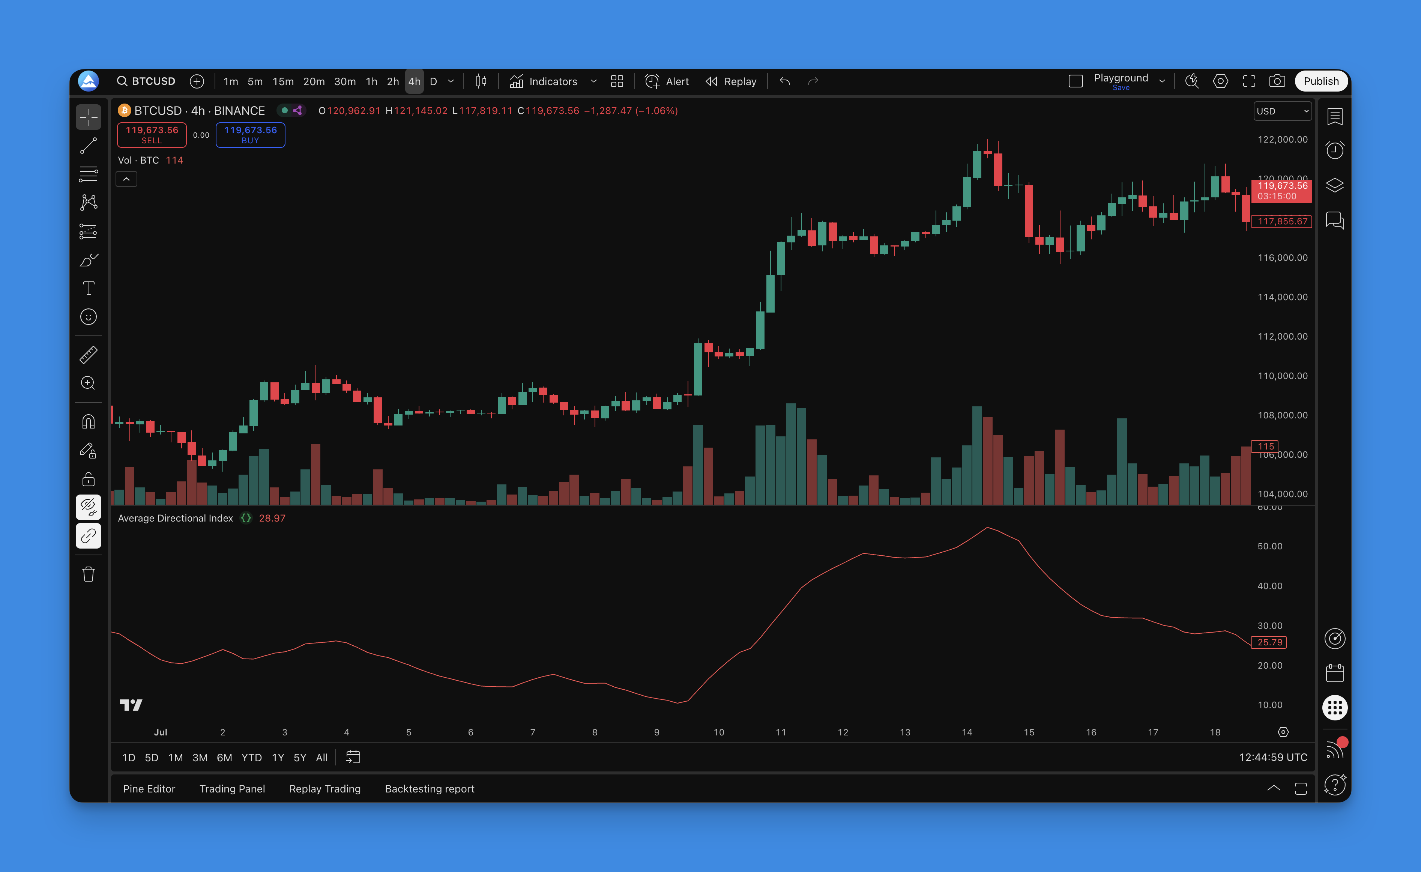This screenshot has height=872, width=1421.
Task: Open the emoji icons tool
Action: (88, 317)
